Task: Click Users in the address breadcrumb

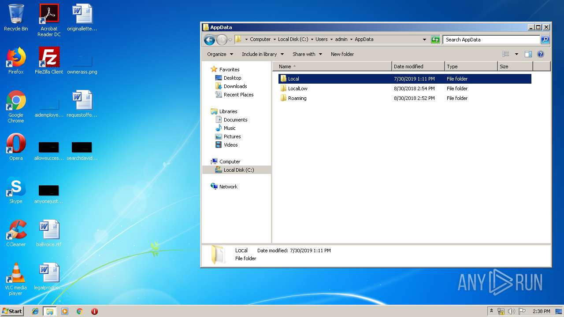Action: (321, 40)
